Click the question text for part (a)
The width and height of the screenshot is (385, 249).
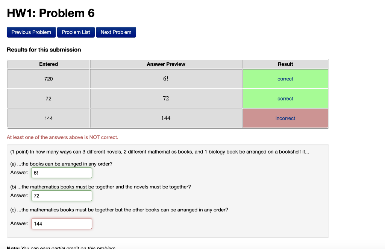click(x=62, y=164)
